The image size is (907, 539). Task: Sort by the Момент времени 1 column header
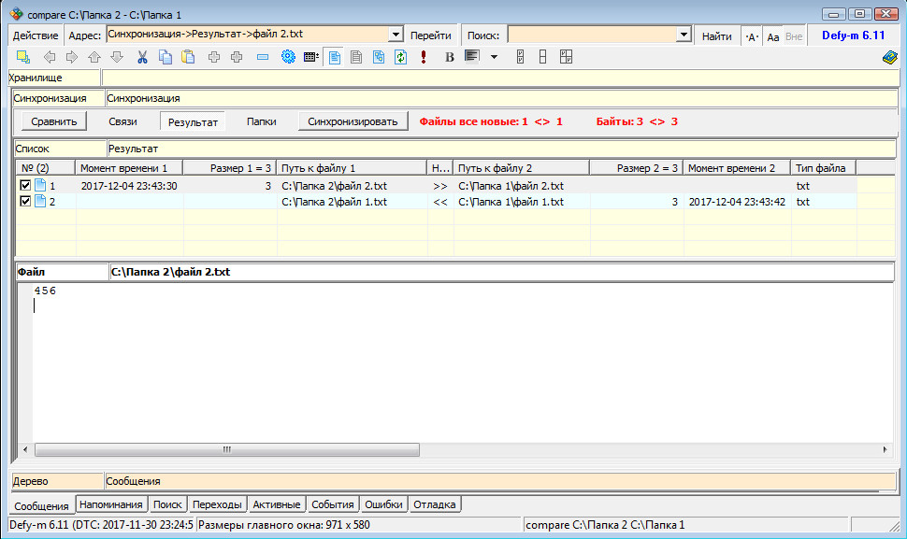[129, 168]
